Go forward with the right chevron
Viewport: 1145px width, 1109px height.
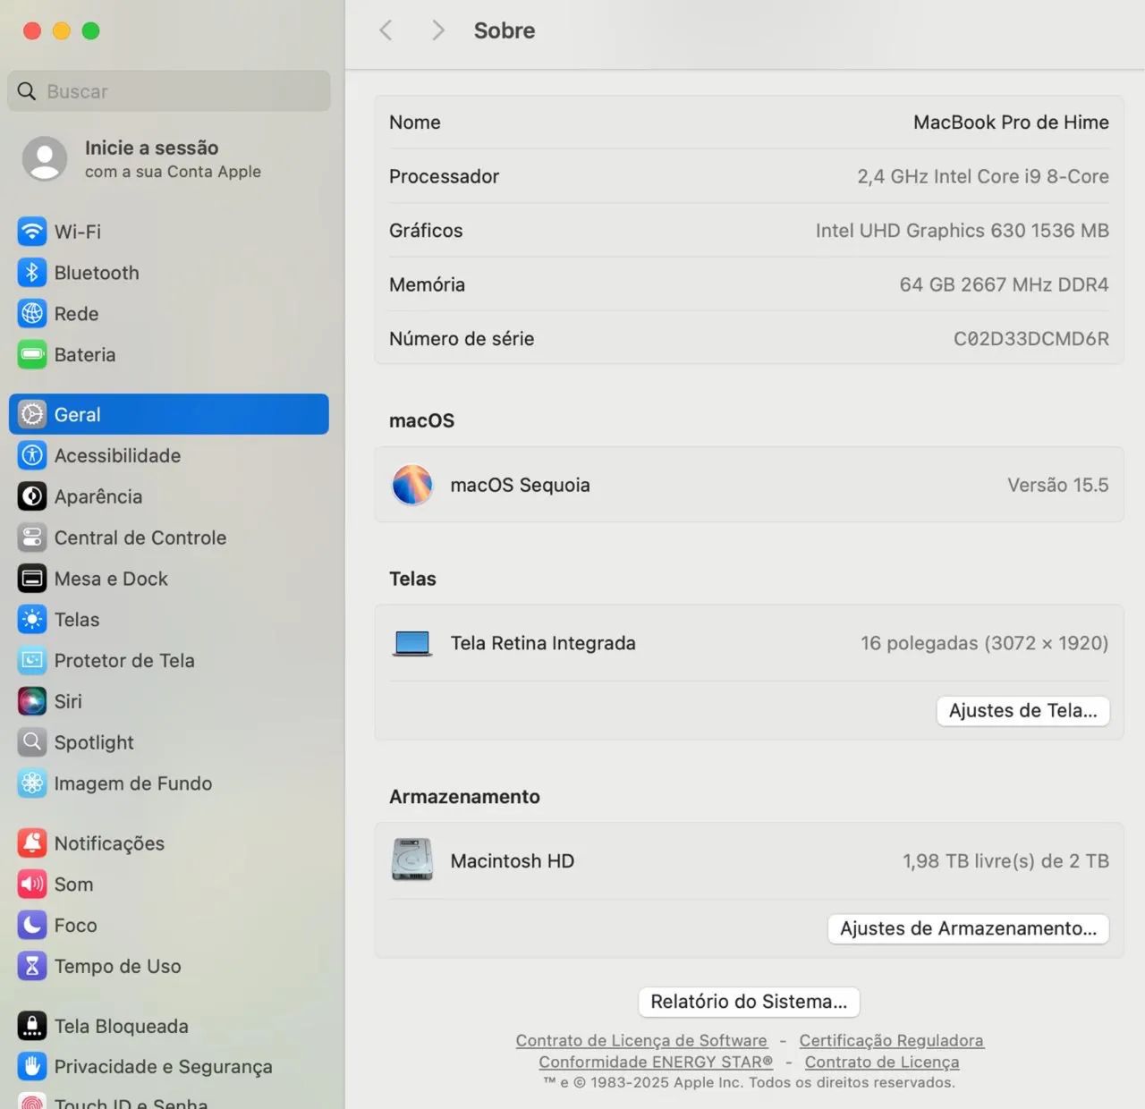pos(437,30)
